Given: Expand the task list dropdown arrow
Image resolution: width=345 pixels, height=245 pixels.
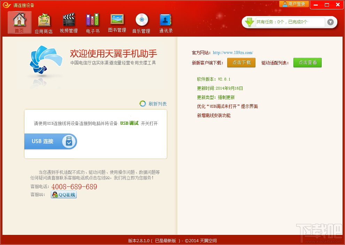Looking at the screenshot, I should point(330,22).
